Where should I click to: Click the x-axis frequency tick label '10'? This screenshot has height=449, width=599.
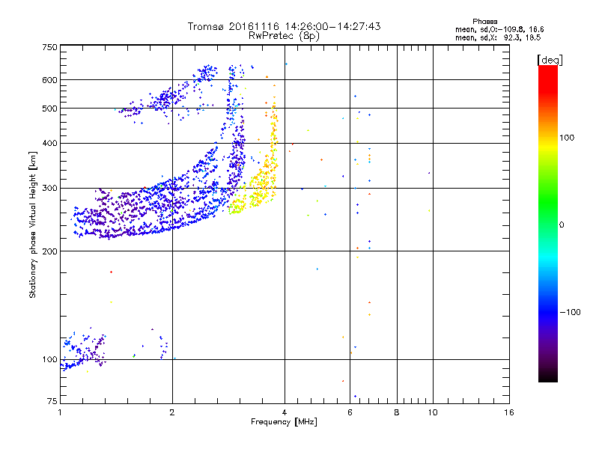(x=433, y=412)
